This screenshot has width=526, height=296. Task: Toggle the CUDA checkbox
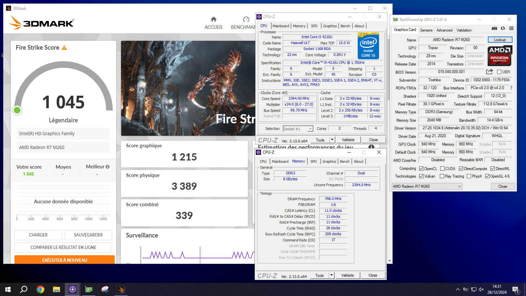(442, 168)
